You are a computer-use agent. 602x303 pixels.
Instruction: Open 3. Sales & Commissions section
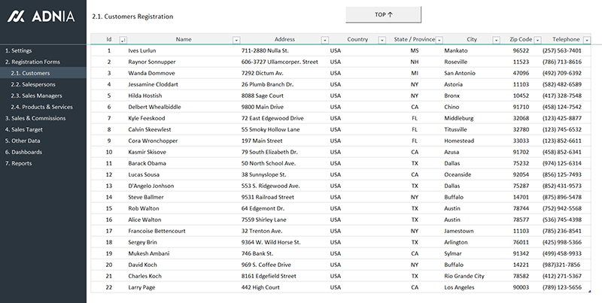35,118
